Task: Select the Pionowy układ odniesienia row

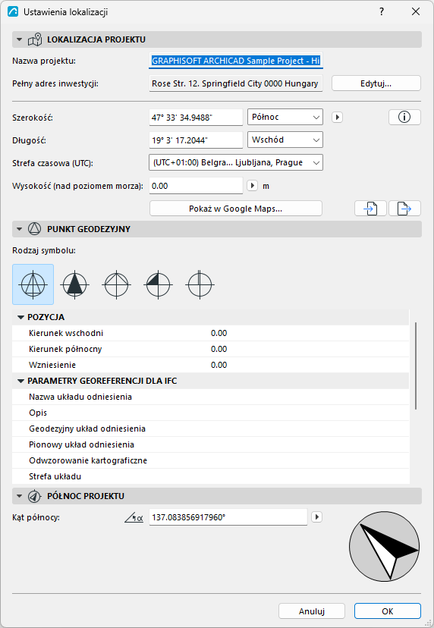Action: pyautogui.click(x=210, y=444)
